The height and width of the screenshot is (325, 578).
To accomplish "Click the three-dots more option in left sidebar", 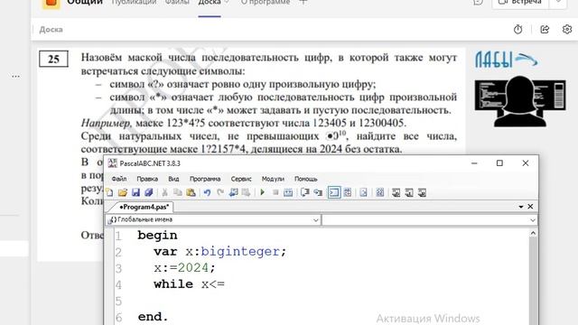I will [16, 76].
